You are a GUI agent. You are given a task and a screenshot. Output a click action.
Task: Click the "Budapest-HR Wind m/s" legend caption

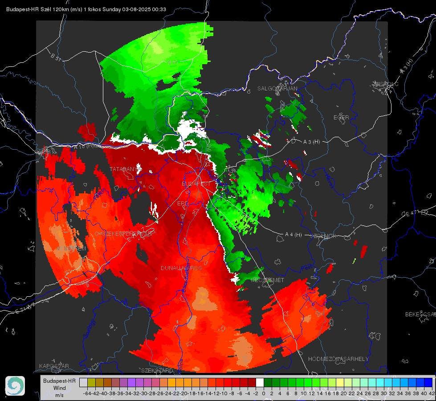(59, 388)
